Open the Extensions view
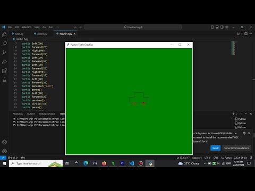Image resolution: width=255 pixels, height=191 pixels. point(4,71)
